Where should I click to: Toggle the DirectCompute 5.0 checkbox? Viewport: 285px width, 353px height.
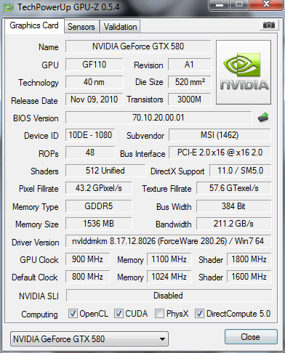(x=199, y=314)
